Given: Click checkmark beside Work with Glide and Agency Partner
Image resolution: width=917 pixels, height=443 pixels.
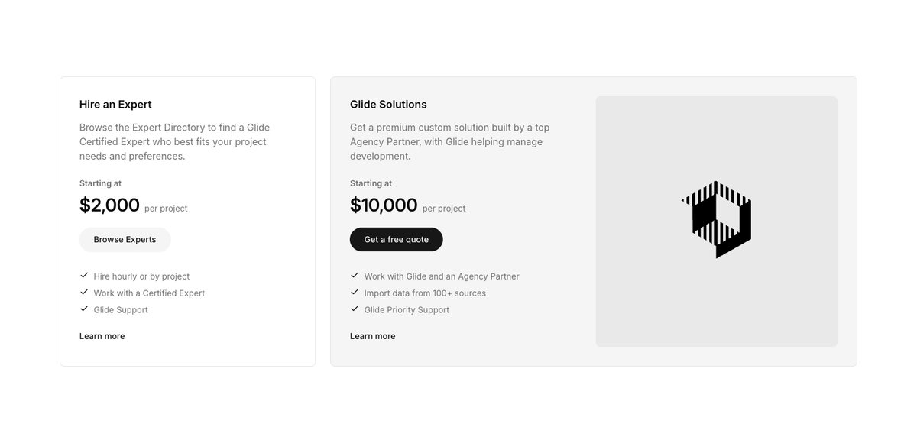Looking at the screenshot, I should tap(355, 276).
